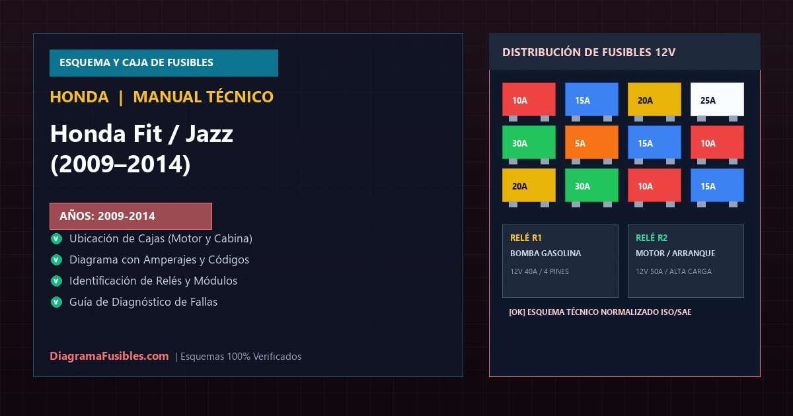Click the 'BOMBA GASOLINA' label
Image resolution: width=793 pixels, height=416 pixels.
546,254
